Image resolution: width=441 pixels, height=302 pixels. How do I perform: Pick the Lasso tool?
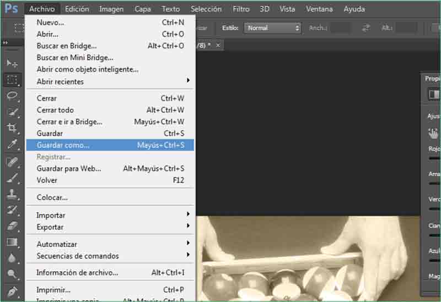pos(12,96)
